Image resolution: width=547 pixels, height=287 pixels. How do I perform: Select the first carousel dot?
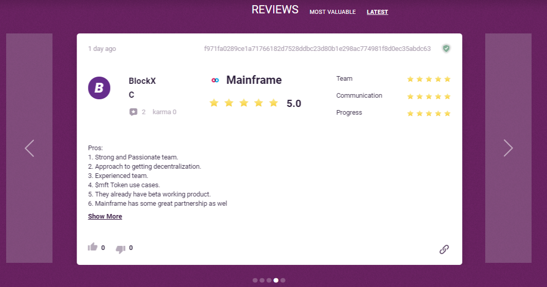pos(255,280)
